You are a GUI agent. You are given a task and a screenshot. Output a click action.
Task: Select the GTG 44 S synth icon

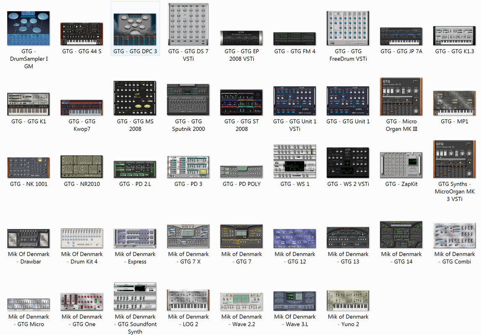click(x=82, y=34)
